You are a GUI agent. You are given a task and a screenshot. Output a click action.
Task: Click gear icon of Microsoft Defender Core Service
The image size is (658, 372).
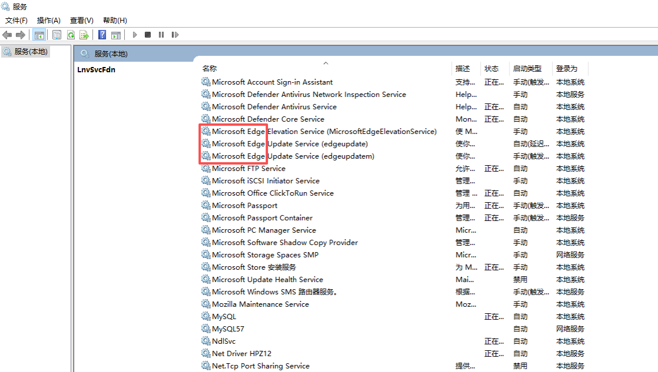(x=206, y=119)
